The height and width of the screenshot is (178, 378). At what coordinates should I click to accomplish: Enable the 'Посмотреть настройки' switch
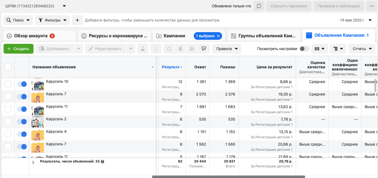pyautogui.click(x=304, y=49)
